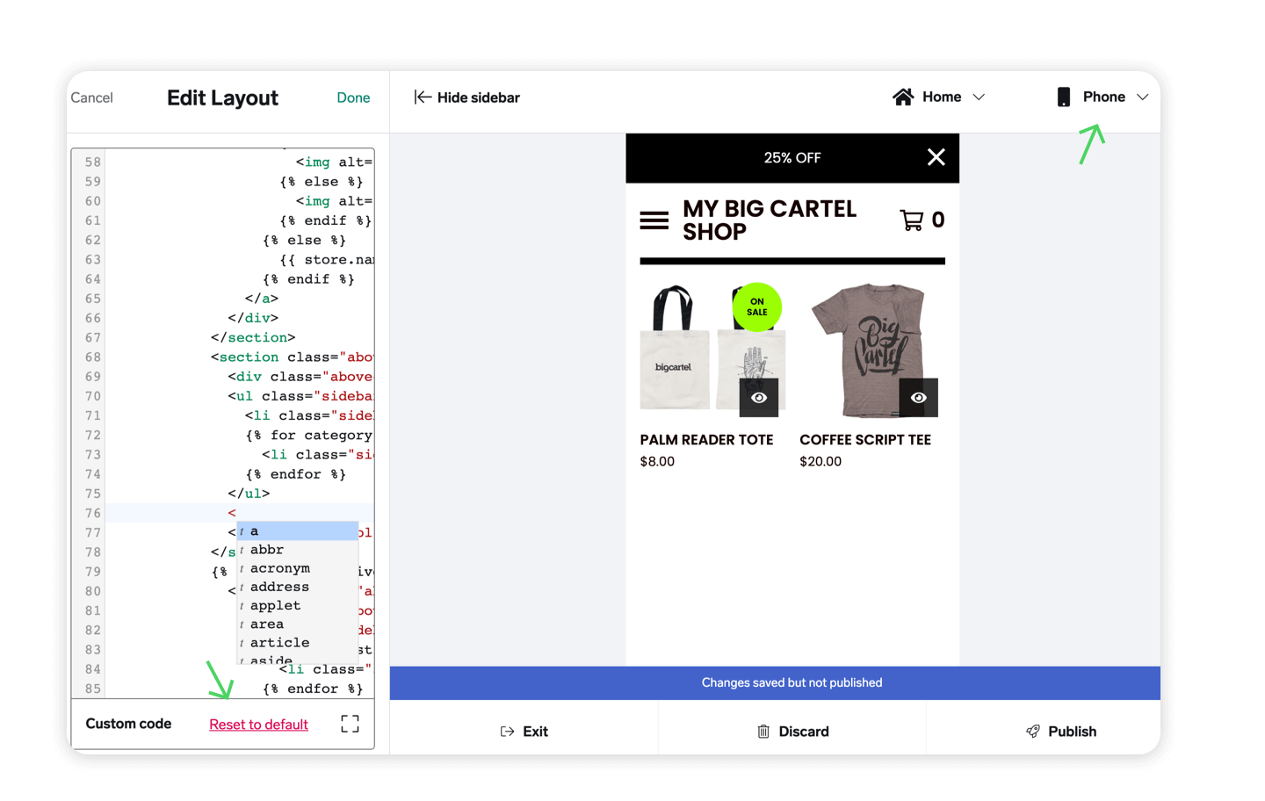Click quick view eye on Palm Reader Tote
The width and height of the screenshot is (1265, 801).
[759, 398]
